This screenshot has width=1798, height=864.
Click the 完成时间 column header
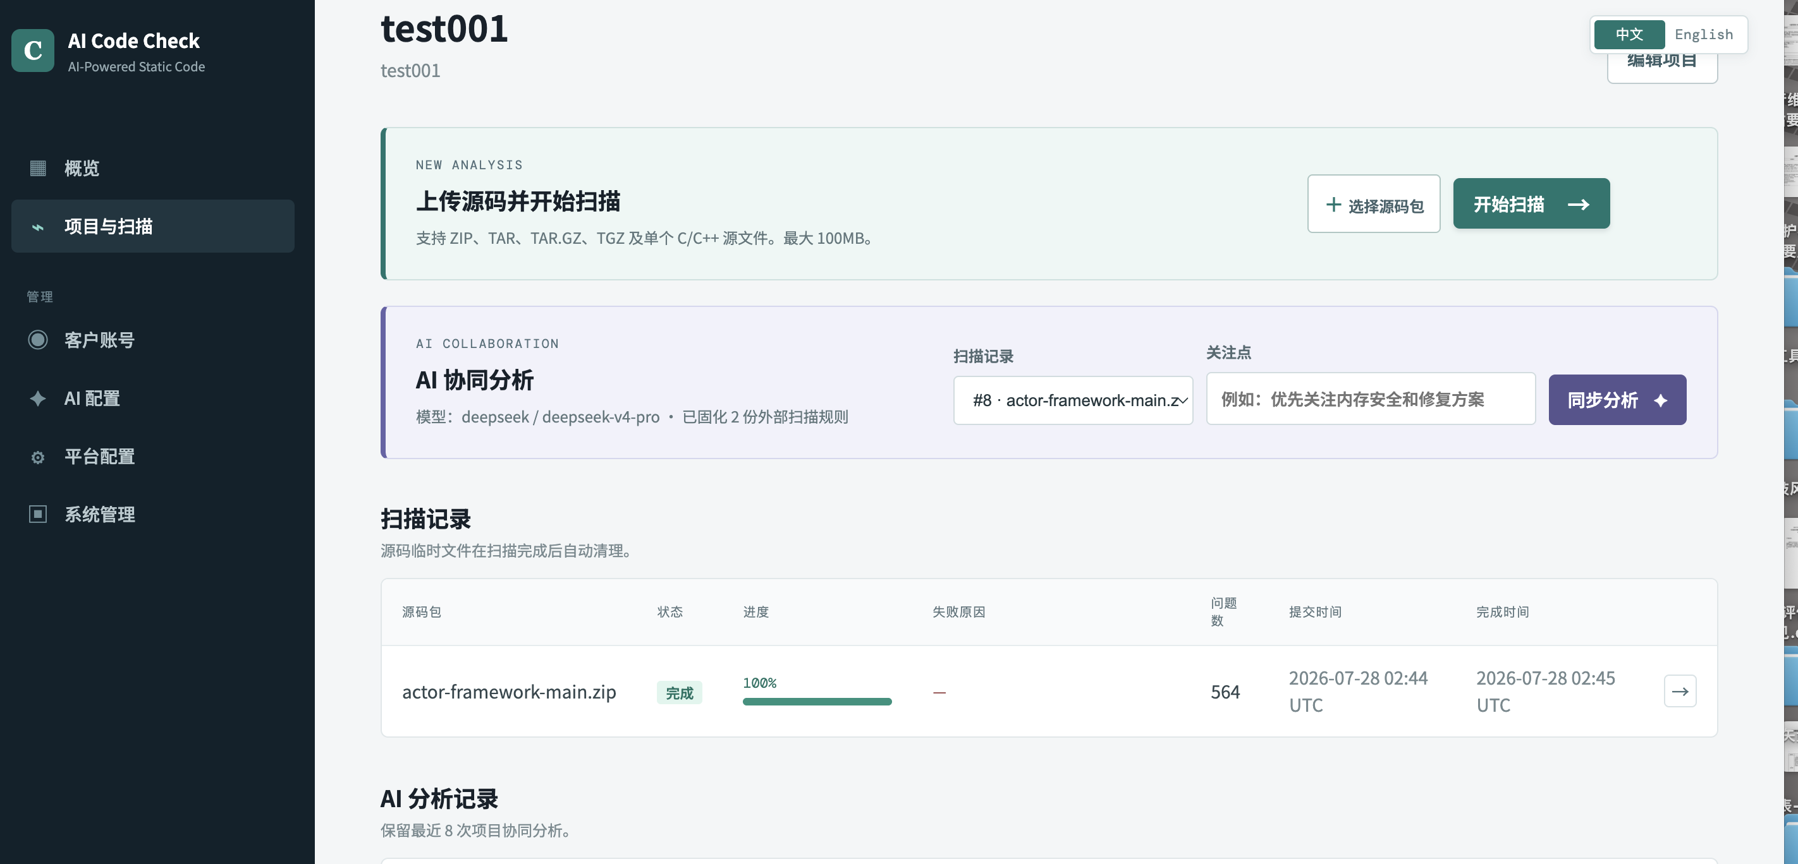pos(1502,611)
